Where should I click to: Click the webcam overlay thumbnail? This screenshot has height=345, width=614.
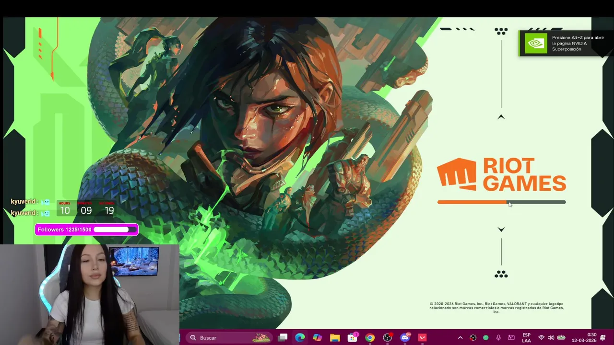tap(90, 295)
